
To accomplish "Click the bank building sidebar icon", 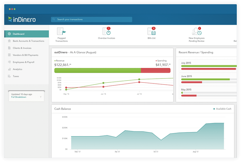I will pos(9,41).
